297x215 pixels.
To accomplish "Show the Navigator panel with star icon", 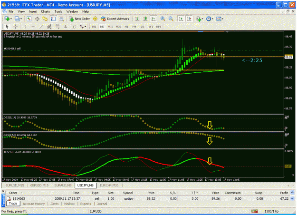I will (x=45, y=19).
